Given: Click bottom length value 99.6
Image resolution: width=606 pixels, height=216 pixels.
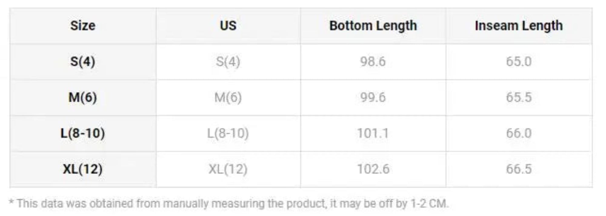Looking at the screenshot, I should point(373,98).
